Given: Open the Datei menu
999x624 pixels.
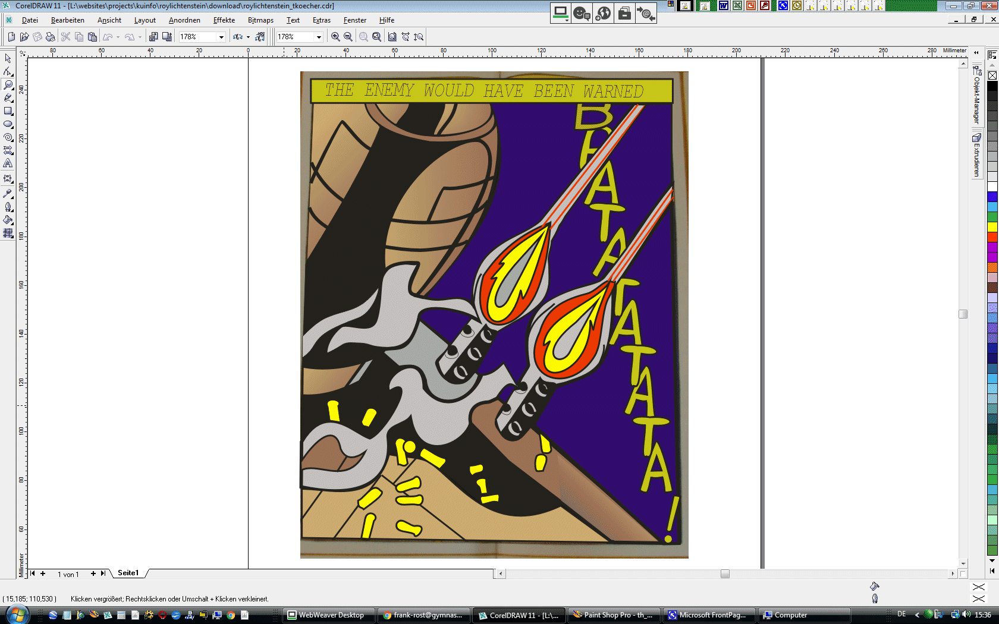Looking at the screenshot, I should 30,20.
